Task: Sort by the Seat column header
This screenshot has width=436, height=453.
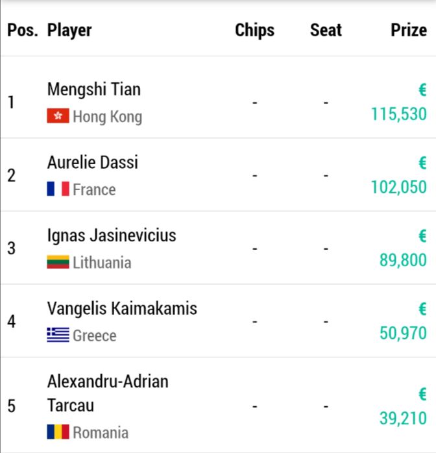Action: [326, 30]
